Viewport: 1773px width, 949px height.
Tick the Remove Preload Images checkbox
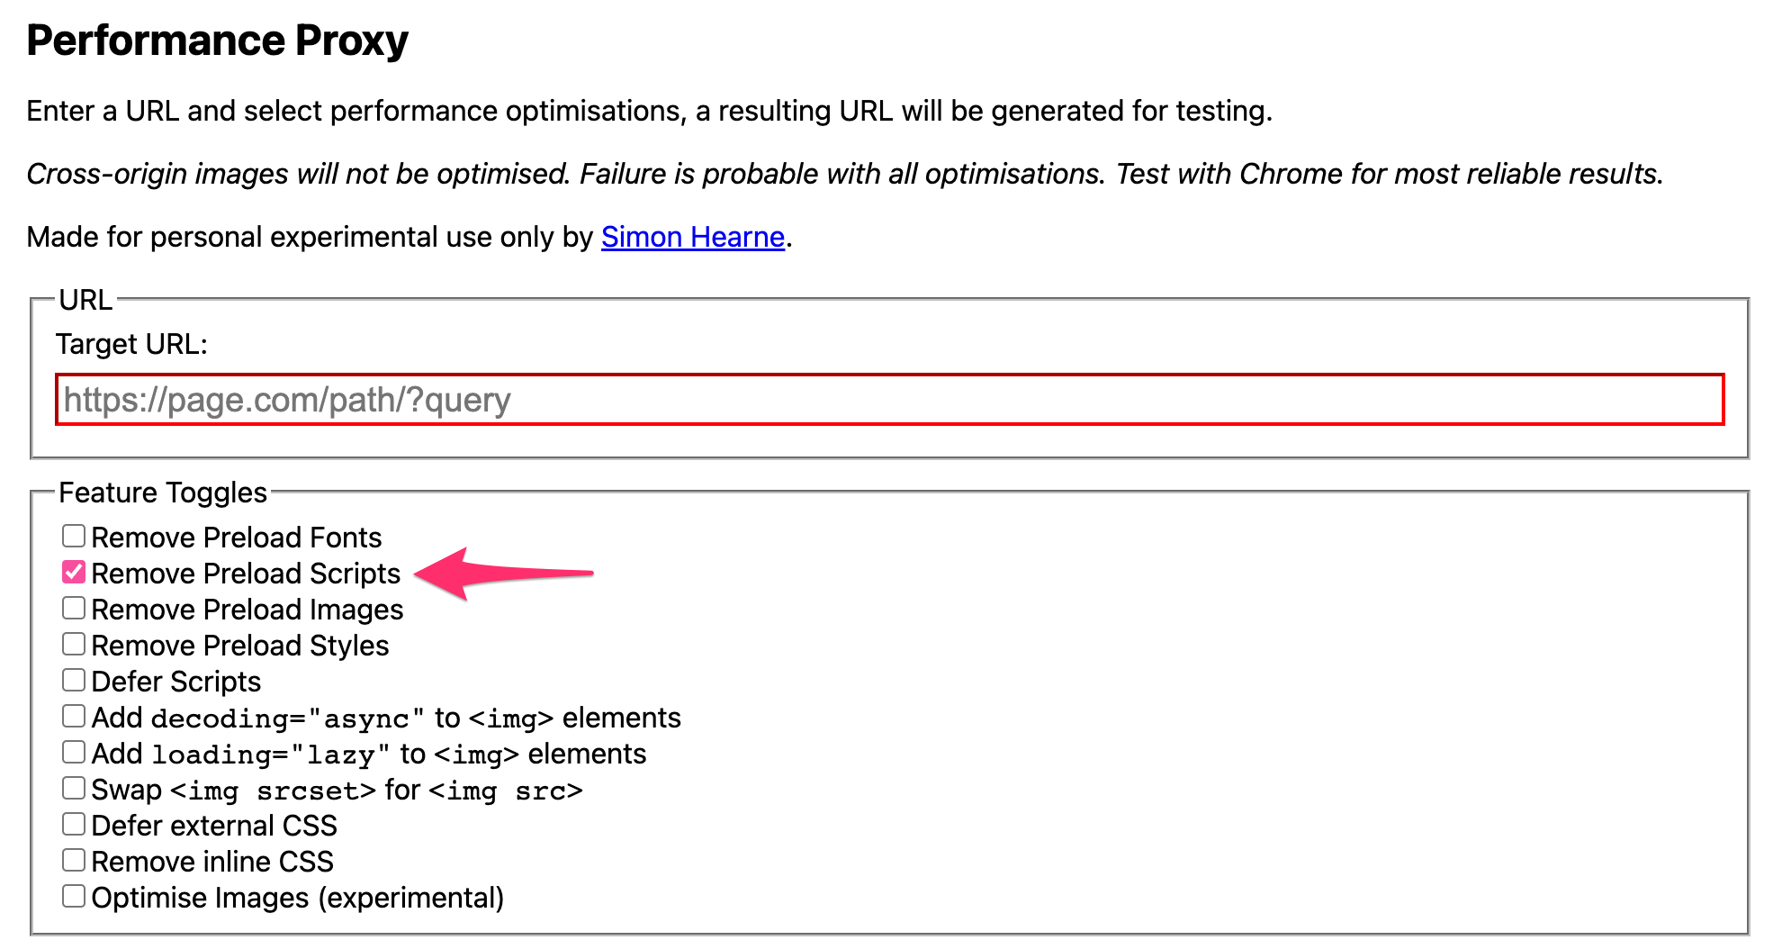(x=74, y=609)
